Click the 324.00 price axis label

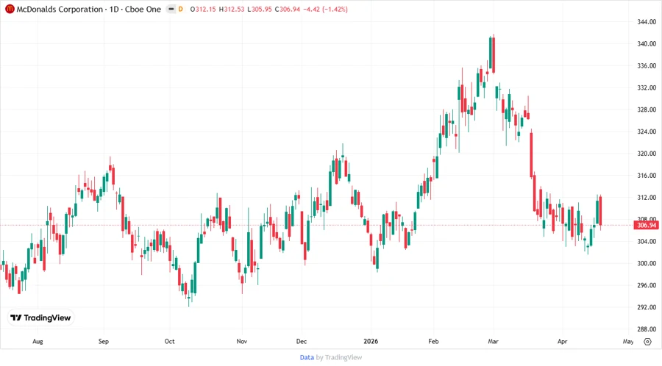coord(647,132)
